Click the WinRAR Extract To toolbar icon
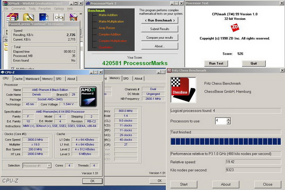This screenshot has width=285, height=190. point(28,17)
